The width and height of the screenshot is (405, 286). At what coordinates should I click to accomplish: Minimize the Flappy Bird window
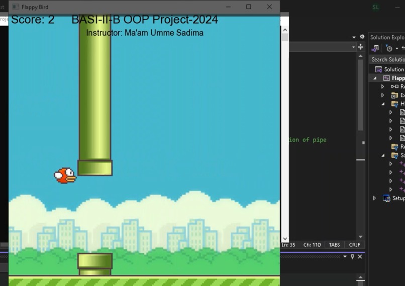pyautogui.click(x=228, y=7)
